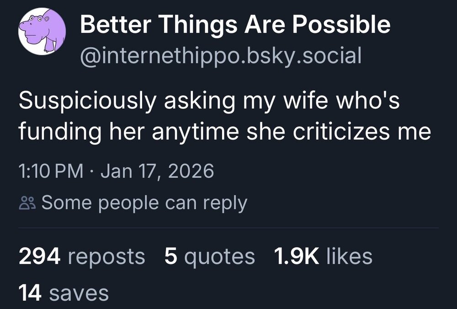Click the word "quotes"
457x309 pixels.
[x=219, y=256]
